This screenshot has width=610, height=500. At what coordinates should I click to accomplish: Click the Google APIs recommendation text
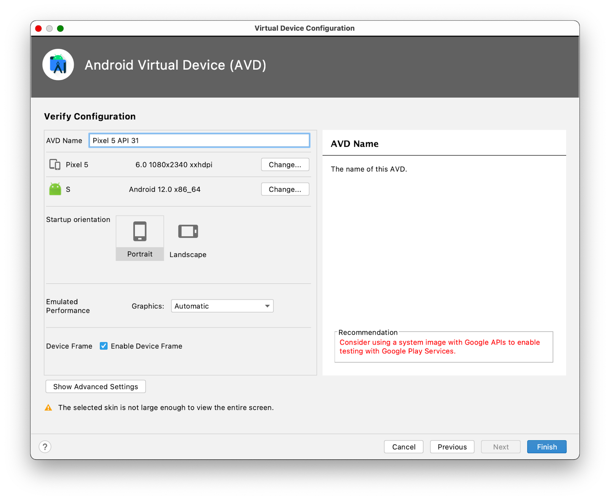point(439,347)
